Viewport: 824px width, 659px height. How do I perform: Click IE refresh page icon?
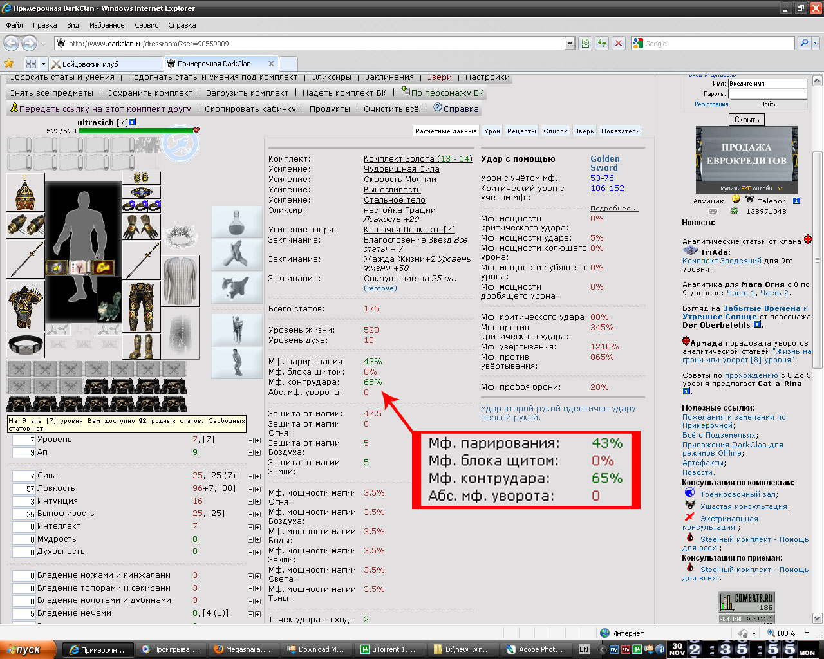[601, 43]
